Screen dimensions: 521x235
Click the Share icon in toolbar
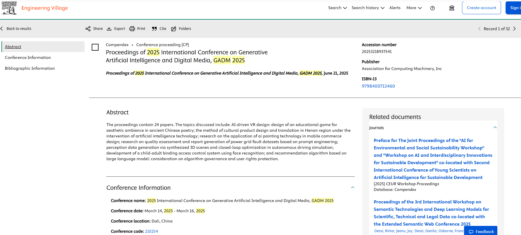[88, 29]
